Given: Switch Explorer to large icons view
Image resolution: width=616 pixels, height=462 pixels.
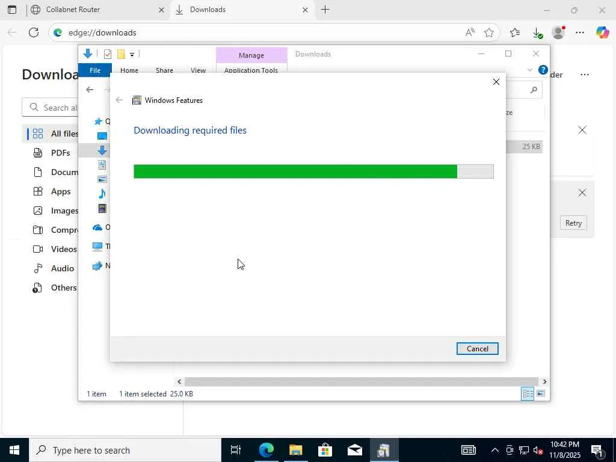Looking at the screenshot, I should click(x=541, y=393).
